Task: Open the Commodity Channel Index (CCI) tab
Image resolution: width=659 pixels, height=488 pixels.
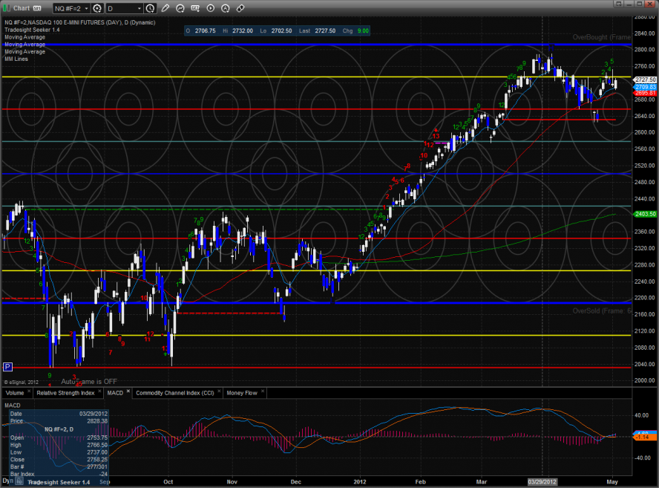Action: pyautogui.click(x=174, y=392)
